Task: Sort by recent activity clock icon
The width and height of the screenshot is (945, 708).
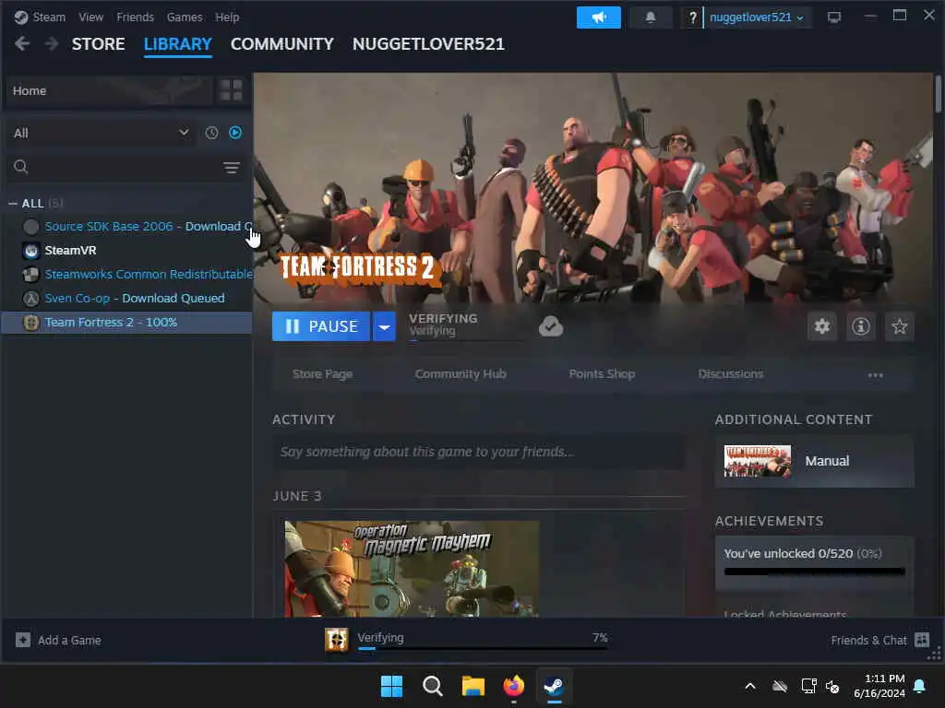Action: pyautogui.click(x=211, y=133)
